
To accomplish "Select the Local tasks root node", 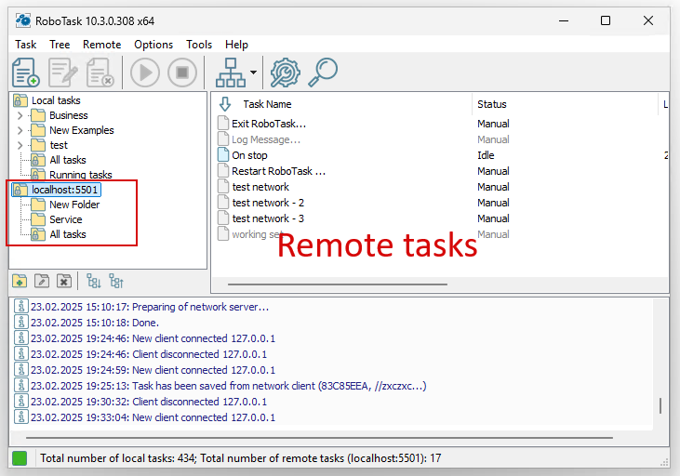I will 56,100.
